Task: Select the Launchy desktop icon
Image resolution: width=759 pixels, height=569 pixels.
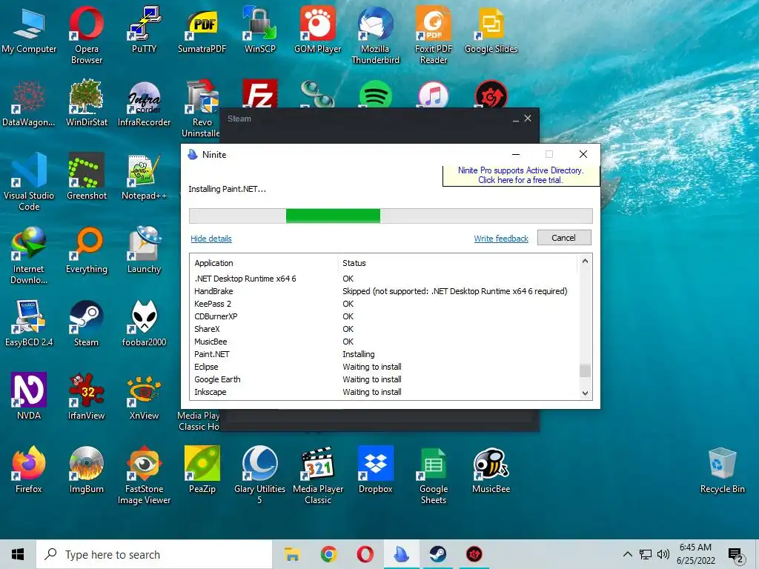Action: coord(144,250)
